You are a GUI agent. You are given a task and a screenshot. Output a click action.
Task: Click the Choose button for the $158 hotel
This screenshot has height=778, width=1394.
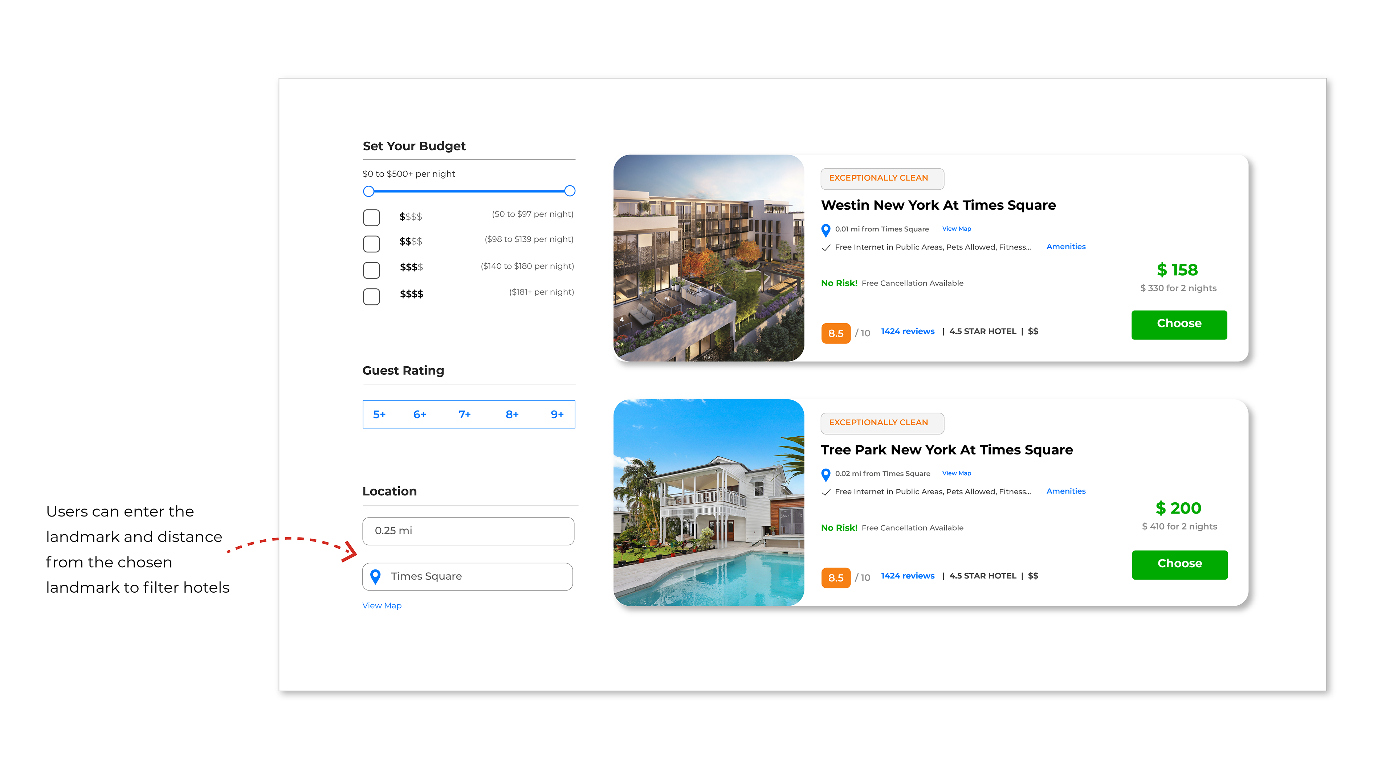coord(1179,324)
